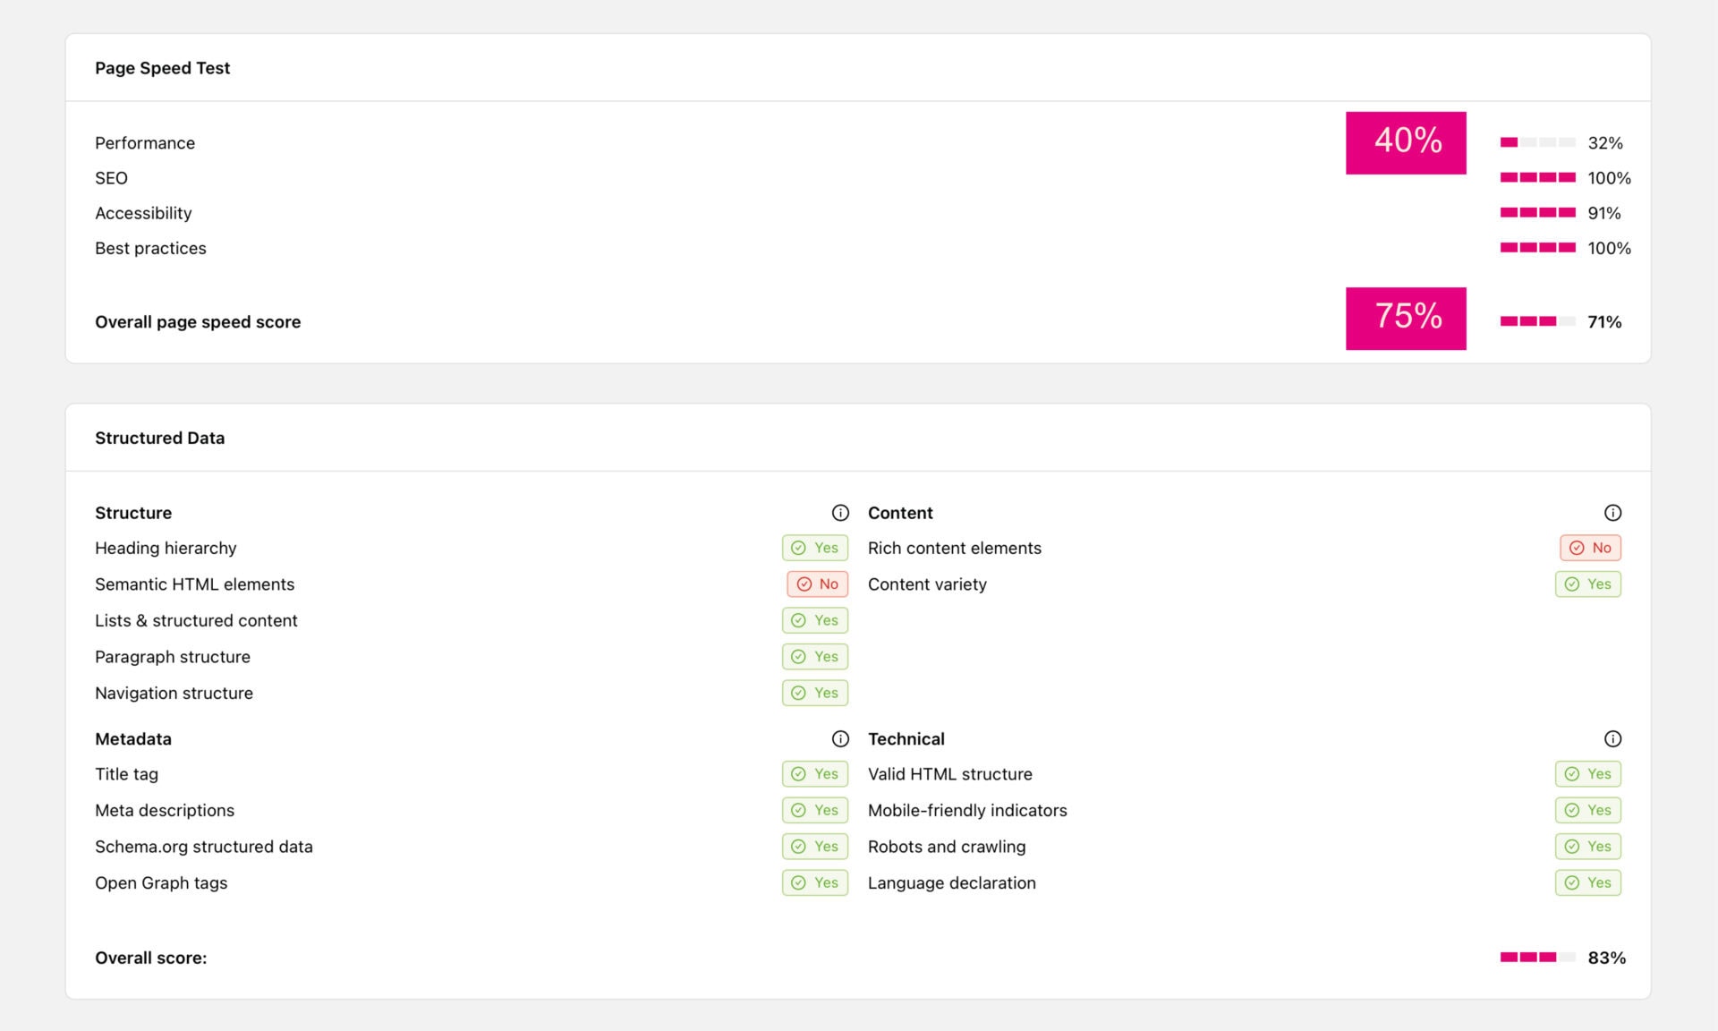Click the Yes badge for Schema.org structured data

click(814, 847)
